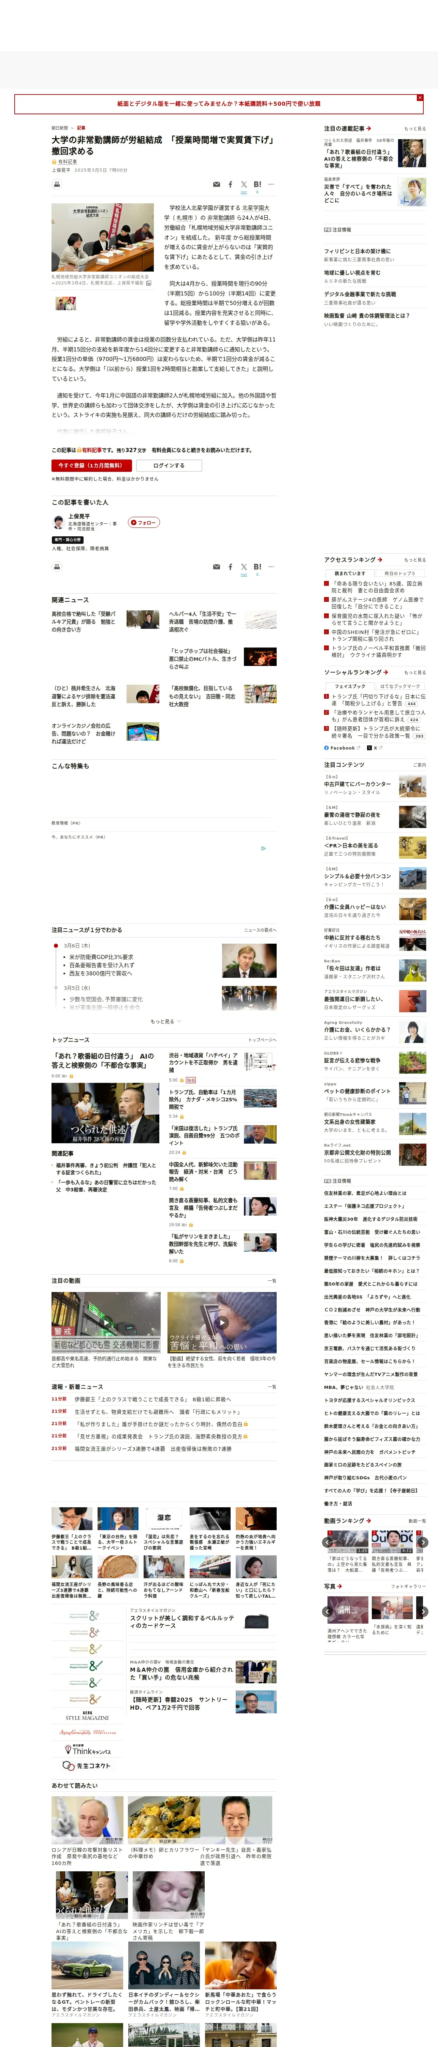Open the main union press conference photo

click(x=103, y=237)
